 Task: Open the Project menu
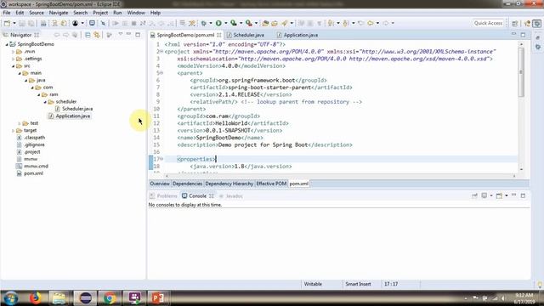click(100, 13)
